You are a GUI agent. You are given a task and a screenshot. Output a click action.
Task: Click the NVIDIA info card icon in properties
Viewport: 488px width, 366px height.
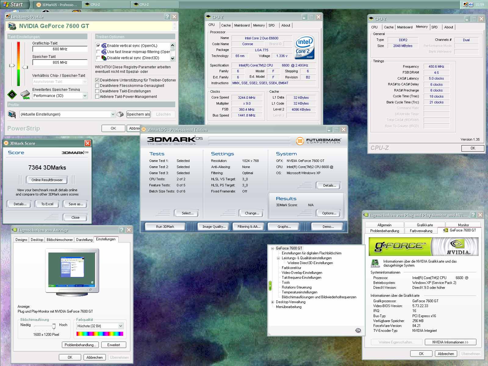point(375,263)
